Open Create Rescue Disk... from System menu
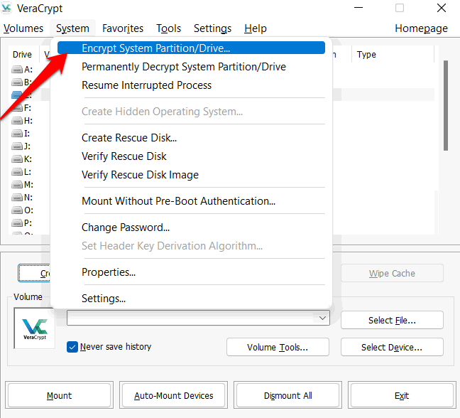460x418 pixels. (191, 138)
